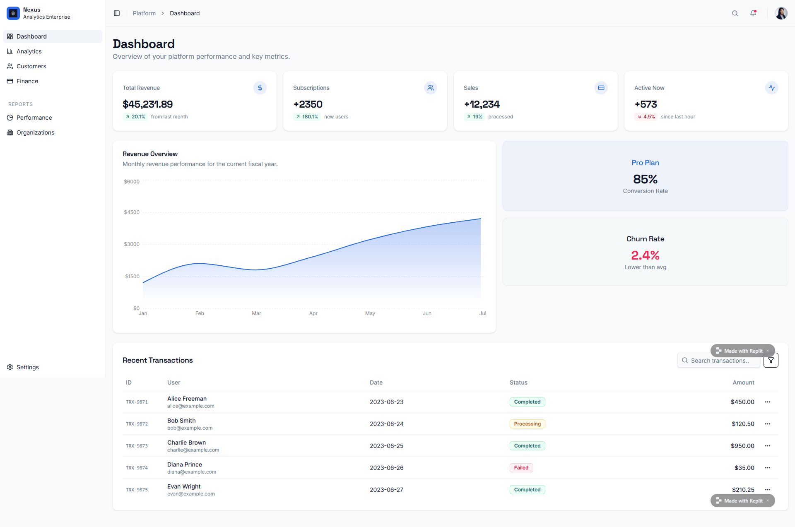Click the Active Now activity icon
Screen dimensions: 795x527
772,88
